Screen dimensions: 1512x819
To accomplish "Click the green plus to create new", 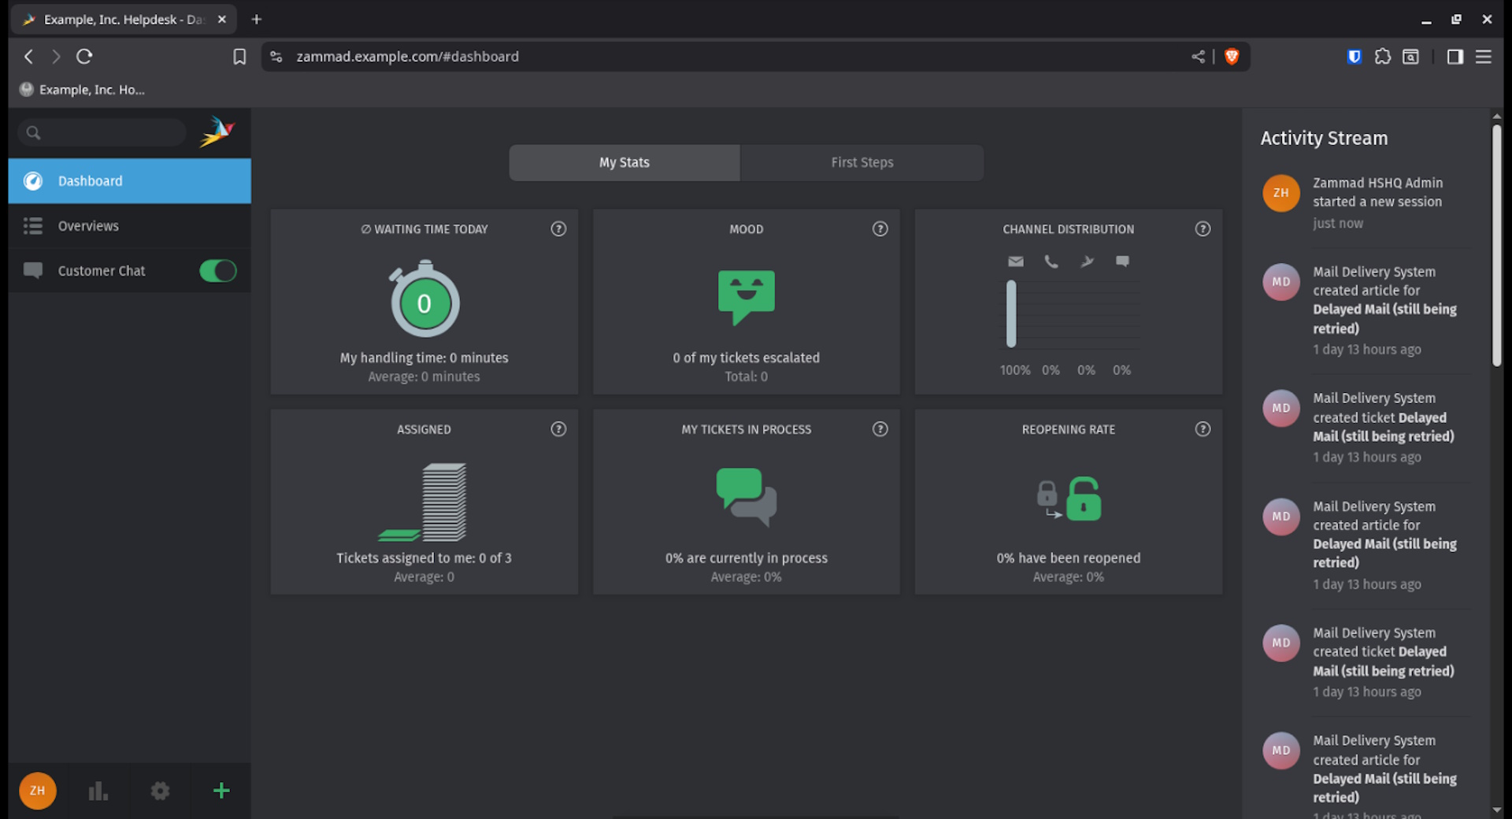I will click(x=221, y=791).
